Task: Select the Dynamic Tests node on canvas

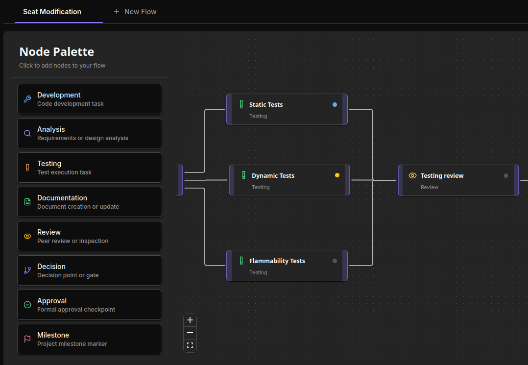Action: tap(289, 180)
